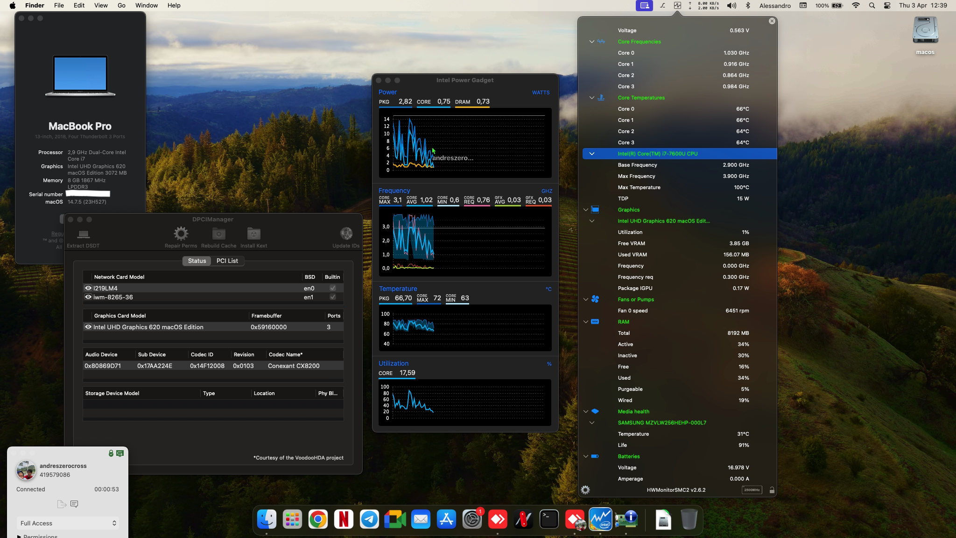Toggle the iwm-8265-36 eye icon

(x=88, y=297)
